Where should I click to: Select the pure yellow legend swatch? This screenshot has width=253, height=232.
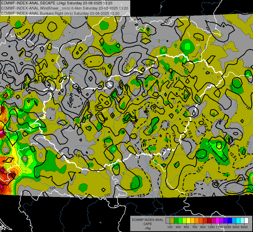click(188, 220)
